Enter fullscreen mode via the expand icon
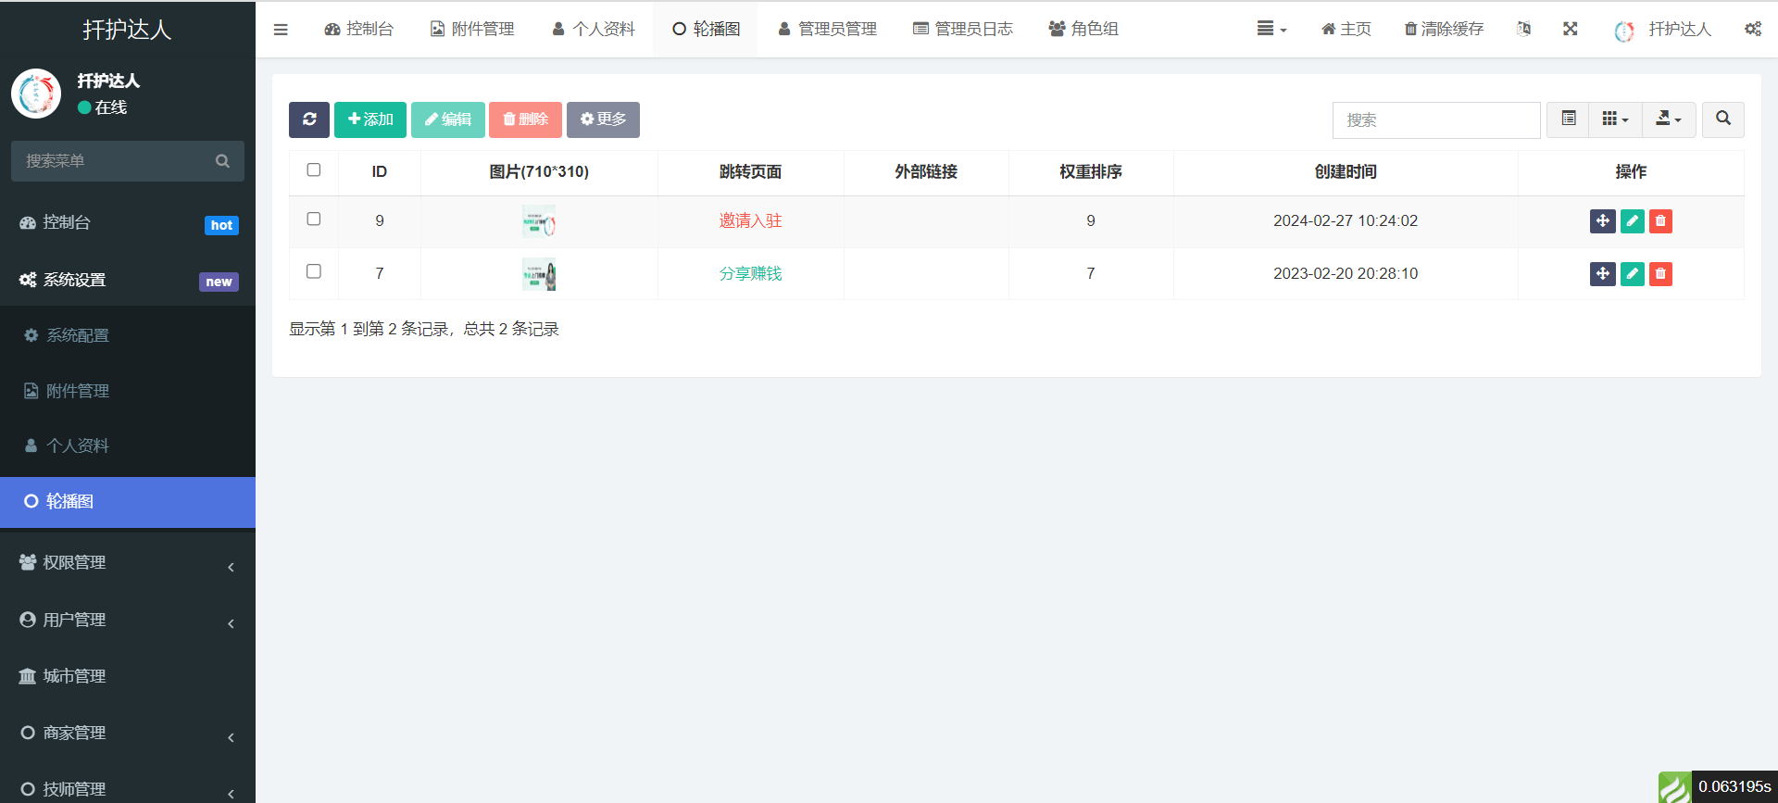The image size is (1778, 803). [x=1570, y=30]
